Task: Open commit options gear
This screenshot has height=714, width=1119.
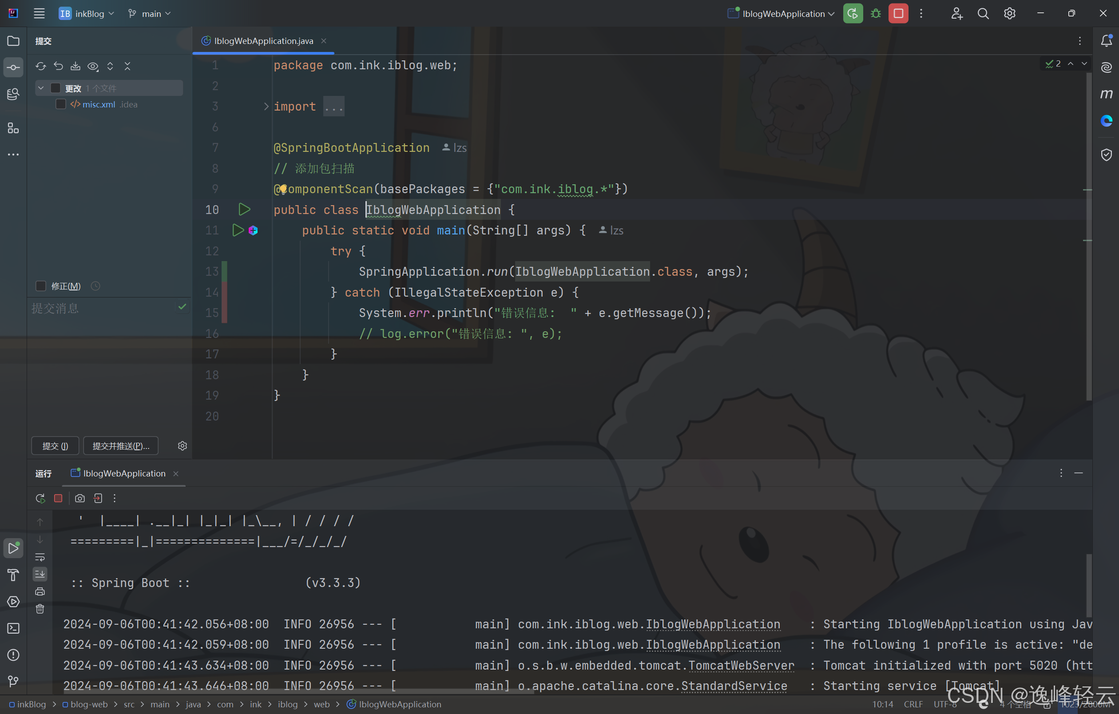Action: tap(182, 445)
